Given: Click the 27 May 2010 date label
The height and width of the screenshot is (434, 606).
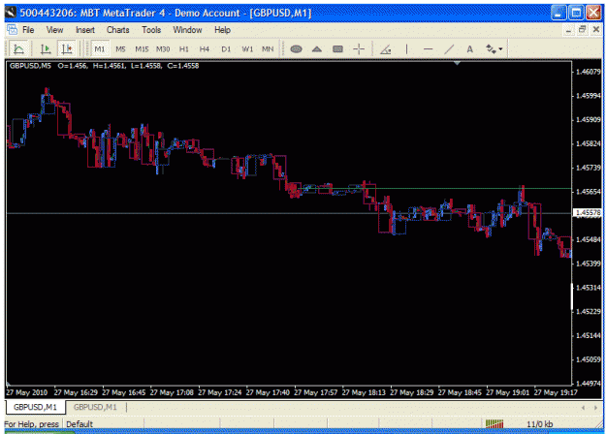Looking at the screenshot, I should (x=27, y=392).
